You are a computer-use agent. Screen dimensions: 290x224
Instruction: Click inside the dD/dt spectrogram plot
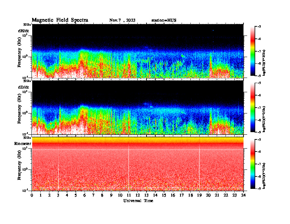(138, 108)
